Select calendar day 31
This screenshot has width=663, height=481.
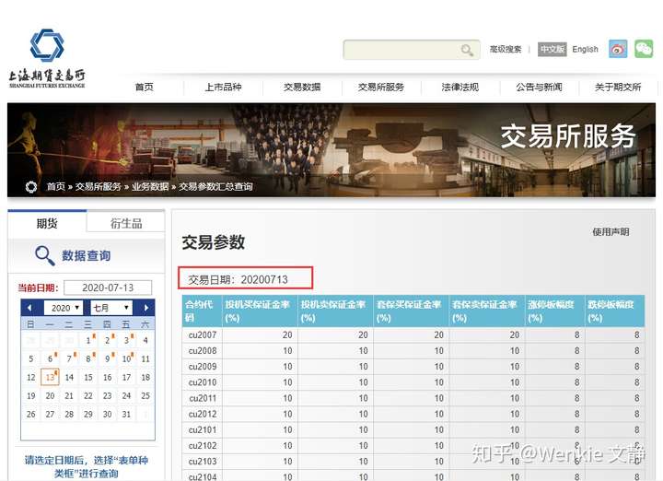point(126,414)
